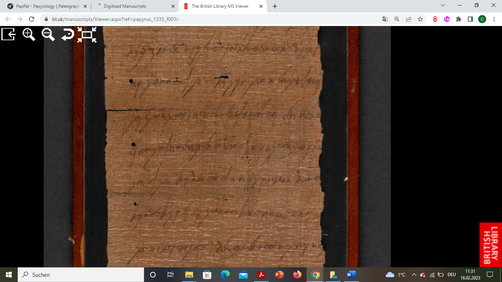The height and width of the screenshot is (282, 502).
Task: Open Microsoft Edge from the taskbar
Action: point(225,275)
